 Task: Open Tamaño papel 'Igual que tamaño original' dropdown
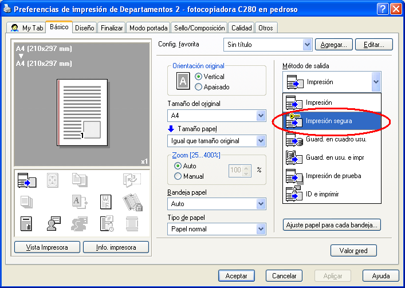[x=217, y=141]
